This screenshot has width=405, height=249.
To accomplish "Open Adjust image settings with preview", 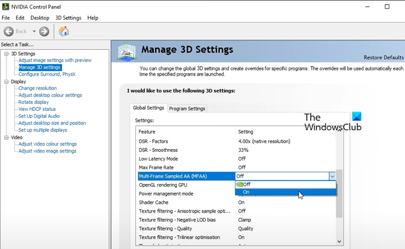I will [x=55, y=60].
